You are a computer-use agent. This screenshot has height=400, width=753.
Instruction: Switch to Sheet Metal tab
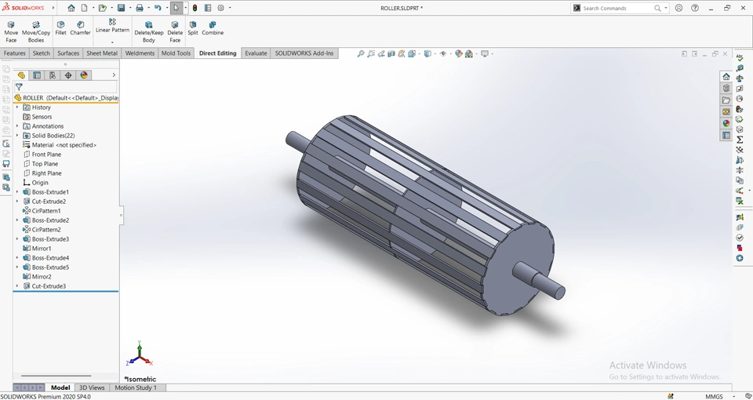tap(102, 53)
